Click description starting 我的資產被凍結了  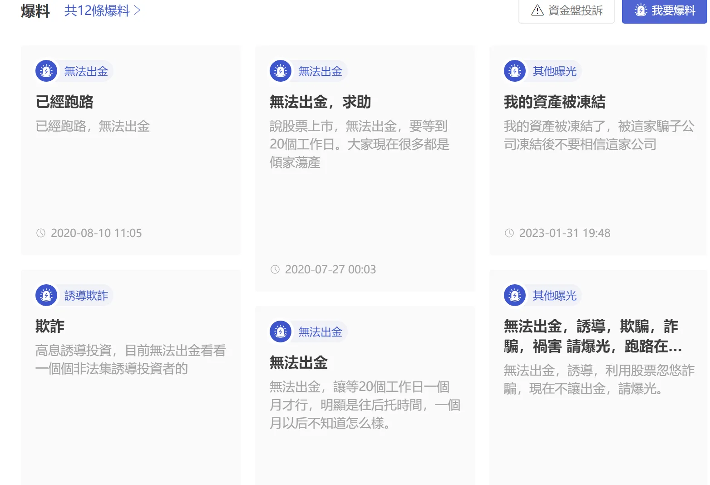coord(599,135)
